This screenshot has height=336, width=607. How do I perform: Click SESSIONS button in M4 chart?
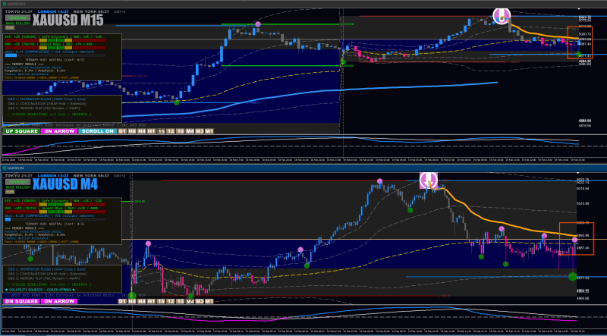point(16,181)
